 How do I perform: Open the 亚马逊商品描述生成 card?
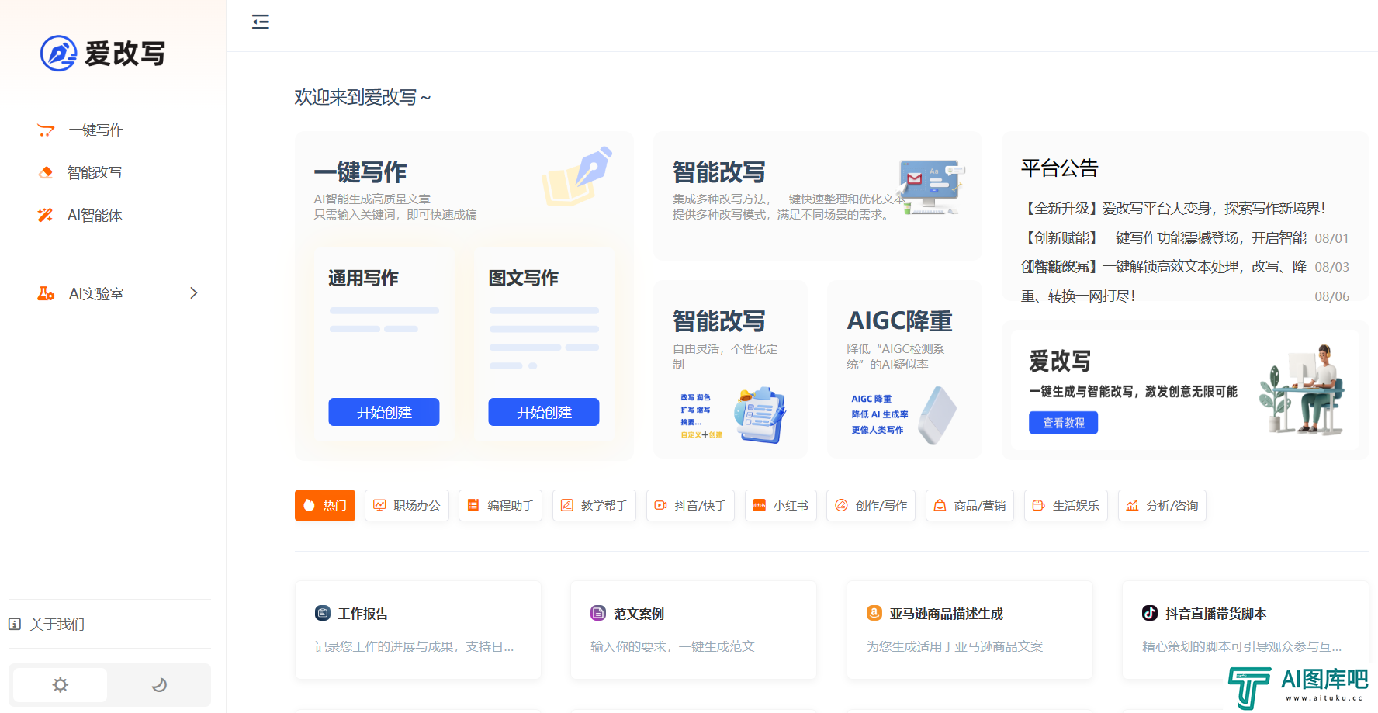[x=970, y=630]
